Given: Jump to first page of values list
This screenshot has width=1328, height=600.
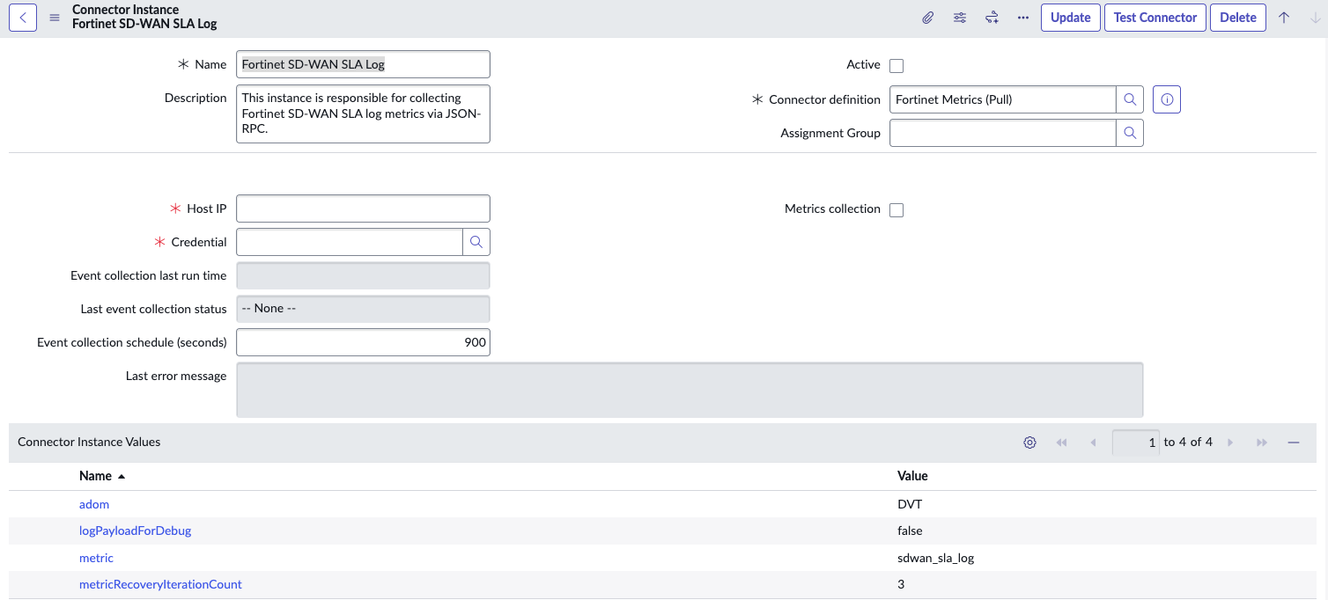Looking at the screenshot, I should click(x=1061, y=443).
